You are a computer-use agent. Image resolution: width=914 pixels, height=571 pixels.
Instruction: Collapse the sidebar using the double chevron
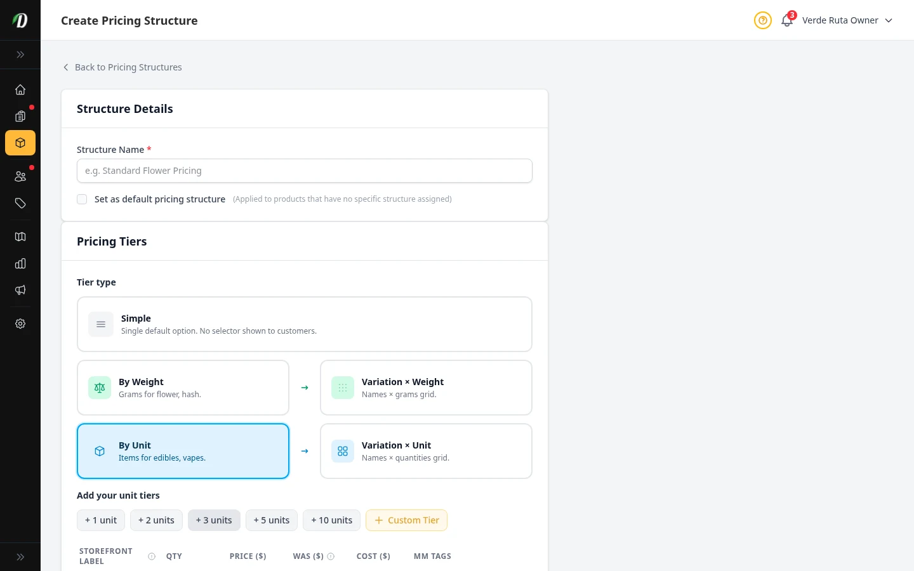20,55
